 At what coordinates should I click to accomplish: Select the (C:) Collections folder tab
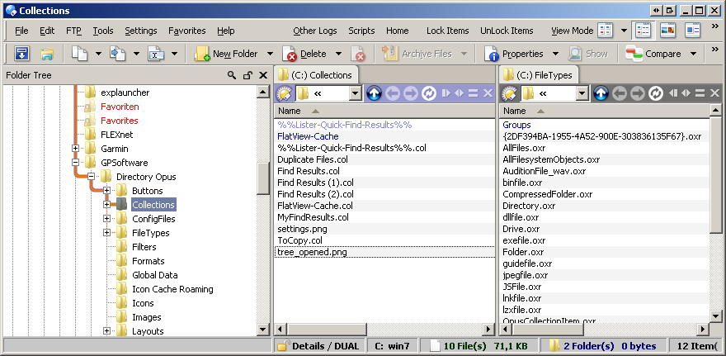[x=316, y=75]
